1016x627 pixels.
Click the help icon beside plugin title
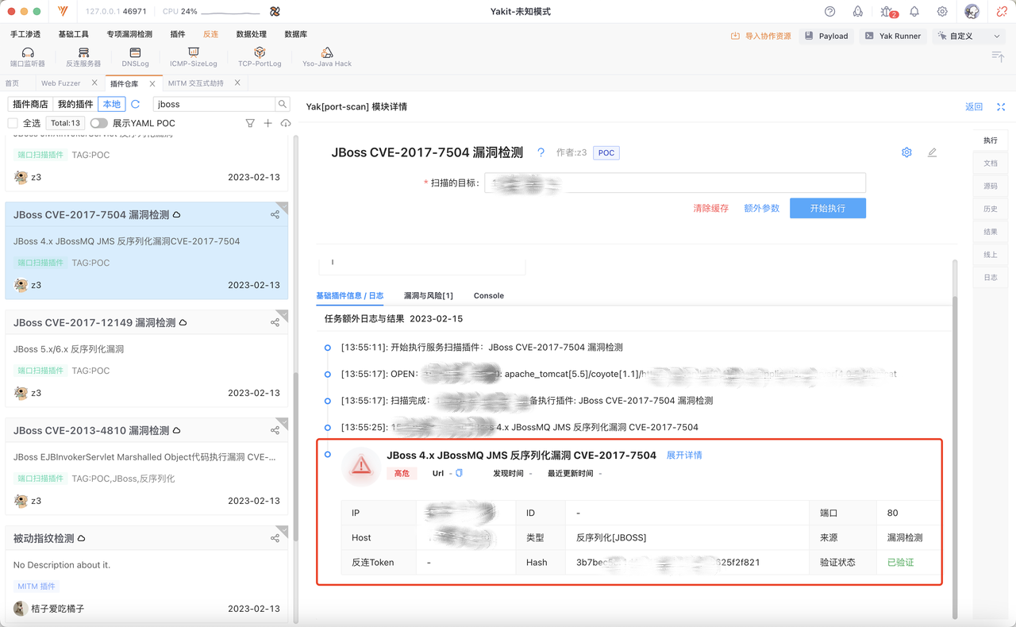click(x=541, y=152)
